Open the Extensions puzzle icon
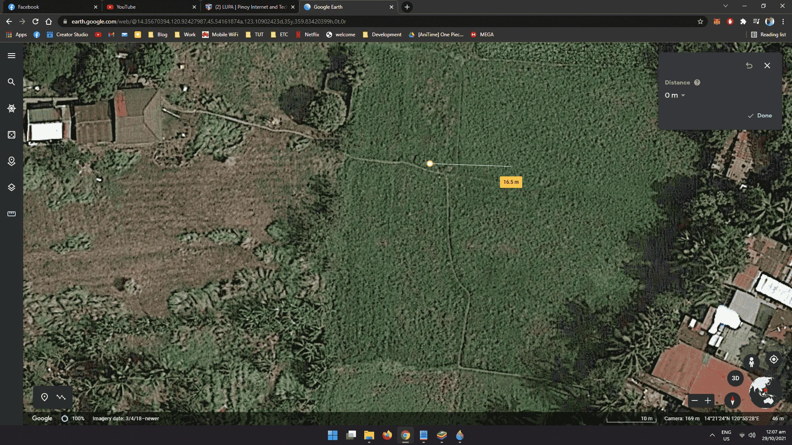The width and height of the screenshot is (792, 445). coord(743,21)
